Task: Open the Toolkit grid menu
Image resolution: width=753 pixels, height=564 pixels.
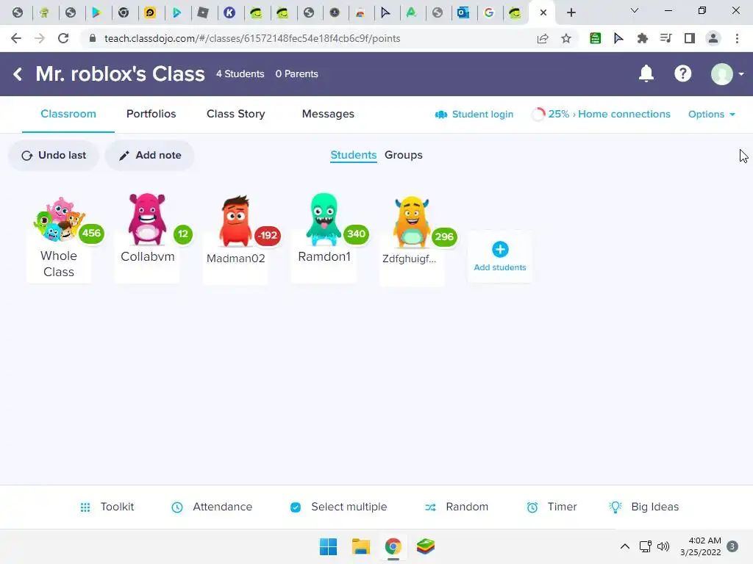Action: tap(107, 507)
